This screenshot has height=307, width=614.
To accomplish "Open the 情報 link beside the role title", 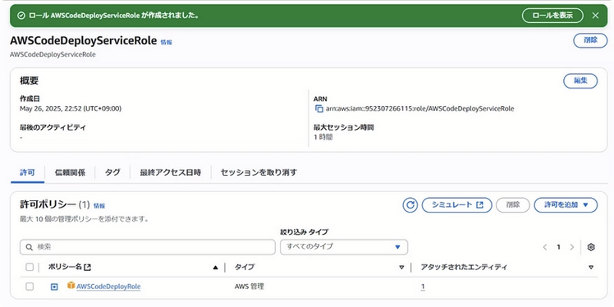I will 166,43.
